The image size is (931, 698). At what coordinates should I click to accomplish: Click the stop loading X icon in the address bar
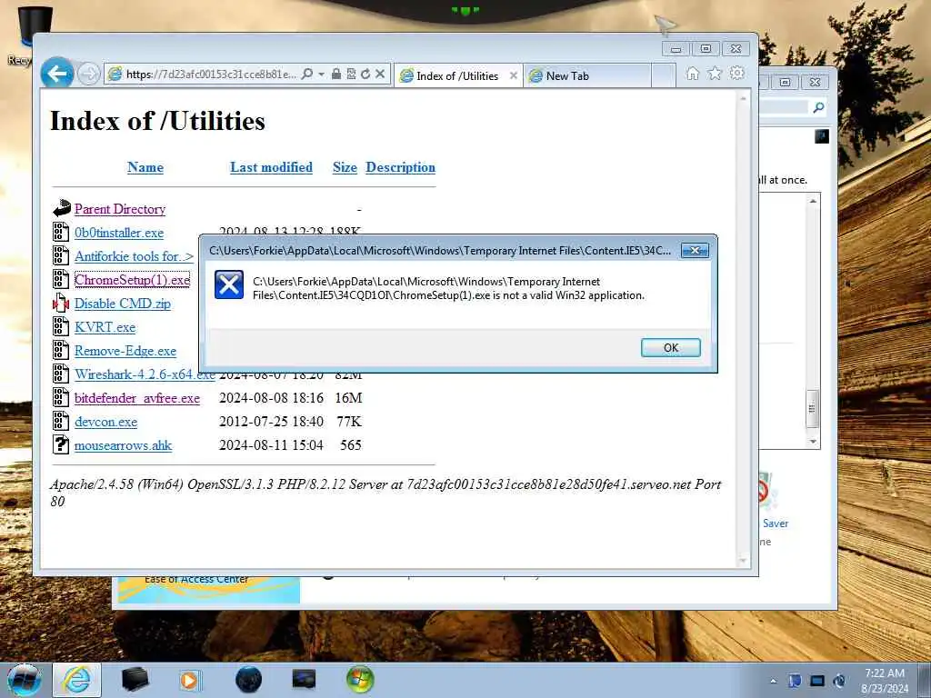[x=380, y=74]
